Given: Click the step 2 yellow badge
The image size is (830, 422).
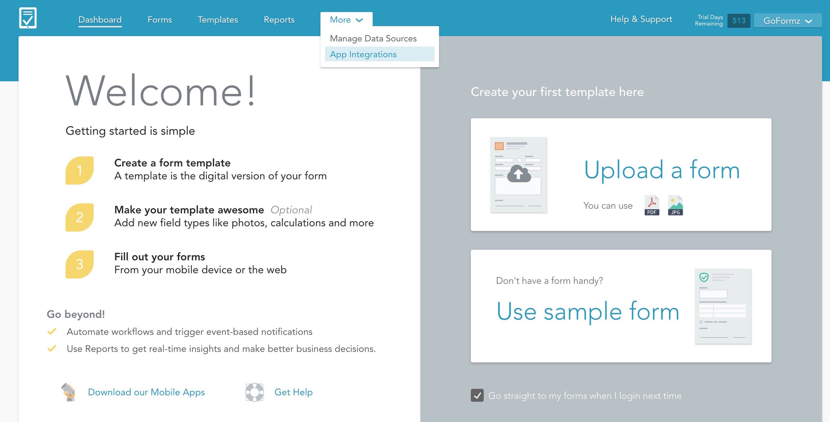Looking at the screenshot, I should click(x=80, y=217).
